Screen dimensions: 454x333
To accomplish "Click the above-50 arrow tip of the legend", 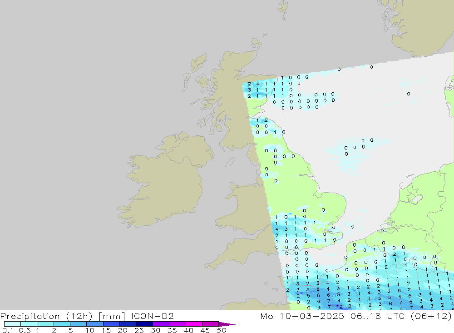I will click(227, 324).
